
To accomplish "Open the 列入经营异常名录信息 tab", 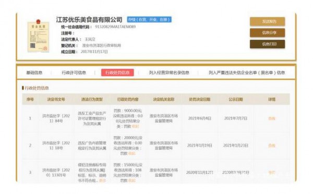I will point(169,72).
